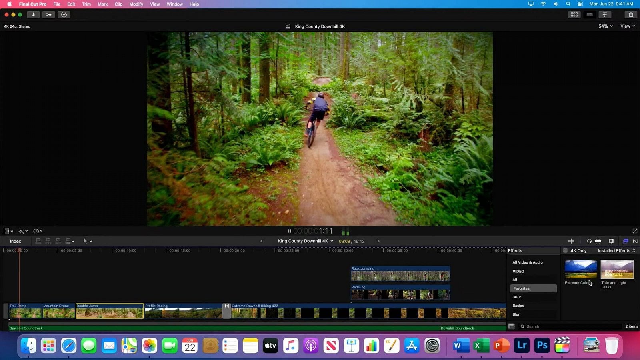640x360 pixels.
Task: Show the Transitions browser bowtie icon
Action: click(635, 241)
